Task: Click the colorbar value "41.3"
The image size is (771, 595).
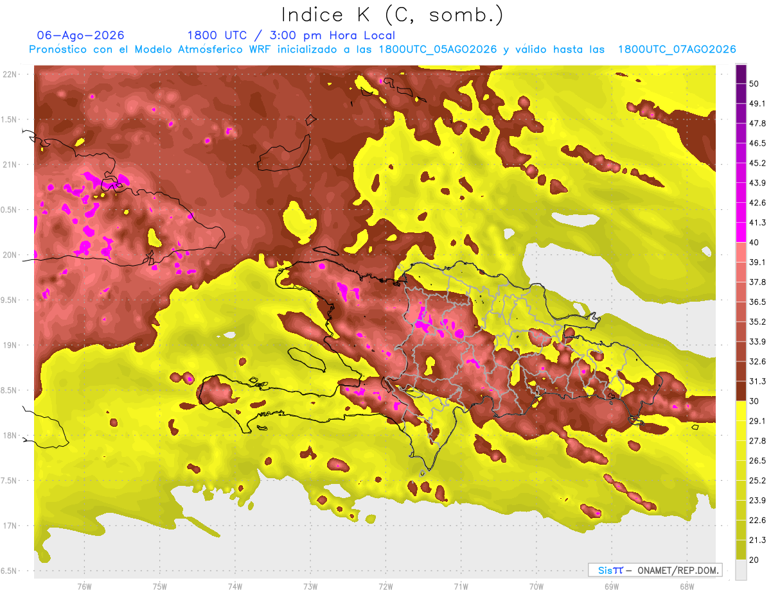Action: point(757,223)
